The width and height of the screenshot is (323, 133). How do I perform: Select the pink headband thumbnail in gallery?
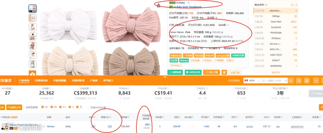[x=33, y=18]
